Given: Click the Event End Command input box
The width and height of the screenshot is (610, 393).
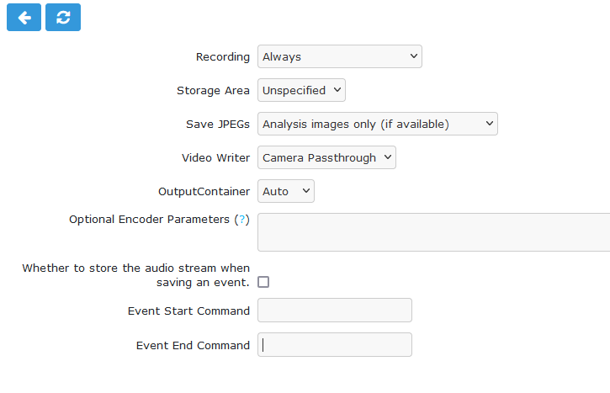Looking at the screenshot, I should tap(335, 344).
